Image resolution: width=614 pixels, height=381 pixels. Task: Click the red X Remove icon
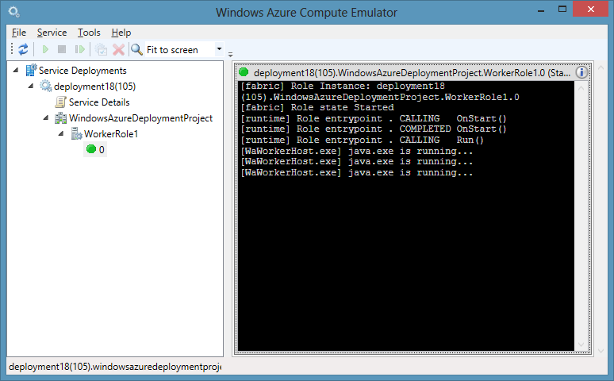[x=118, y=50]
